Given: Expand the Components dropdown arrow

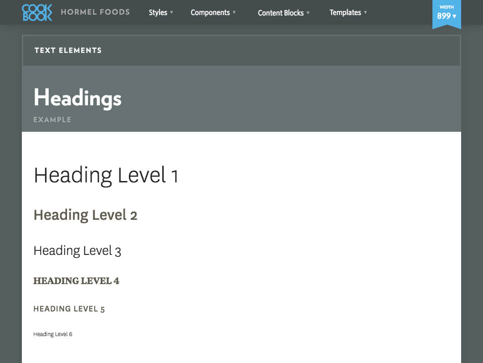Looking at the screenshot, I should 234,12.
